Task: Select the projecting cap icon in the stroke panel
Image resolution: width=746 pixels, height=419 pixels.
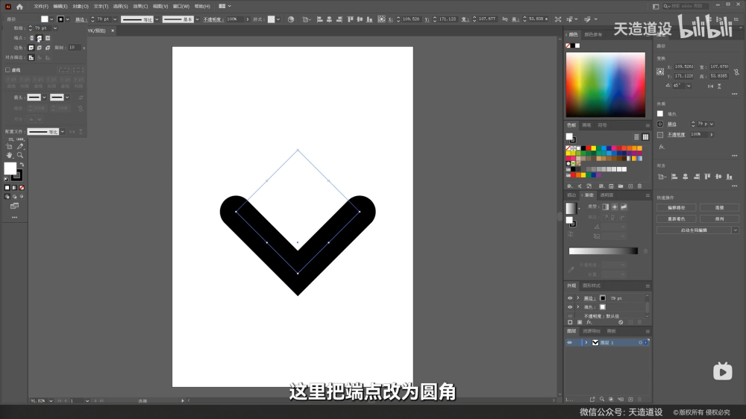Action: (48, 38)
